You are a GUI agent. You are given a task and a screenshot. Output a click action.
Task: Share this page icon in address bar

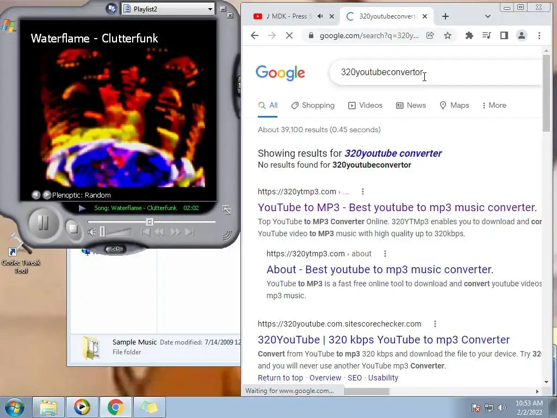pyautogui.click(x=430, y=35)
